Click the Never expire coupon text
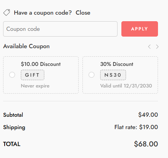This screenshot has width=168, height=158. tap(35, 86)
